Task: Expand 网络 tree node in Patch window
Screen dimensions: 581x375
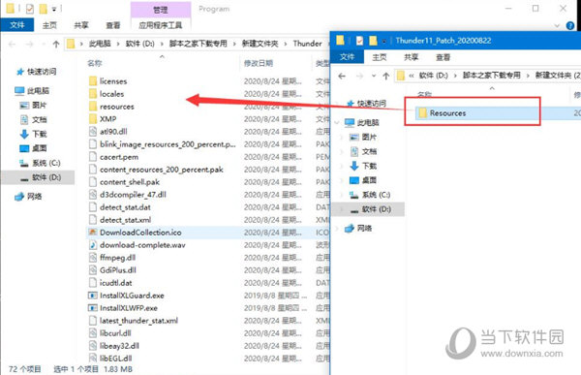Action: [337, 228]
